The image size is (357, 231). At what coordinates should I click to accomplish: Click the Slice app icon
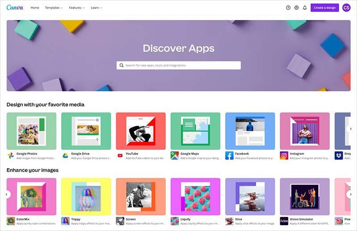coord(229,221)
